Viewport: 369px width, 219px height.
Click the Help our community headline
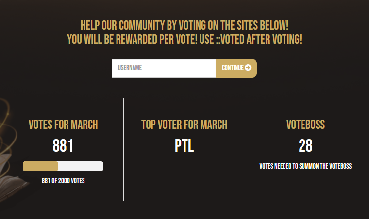pos(184,25)
